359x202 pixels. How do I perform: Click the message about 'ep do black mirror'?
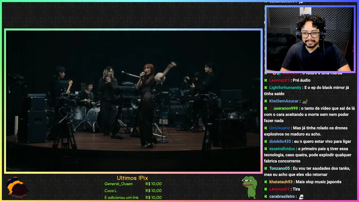pos(307,91)
